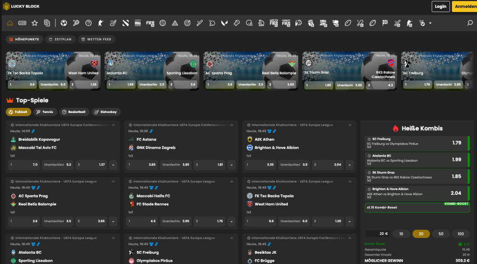Select the basketball sport icon
The image size is (477, 264).
click(88, 23)
